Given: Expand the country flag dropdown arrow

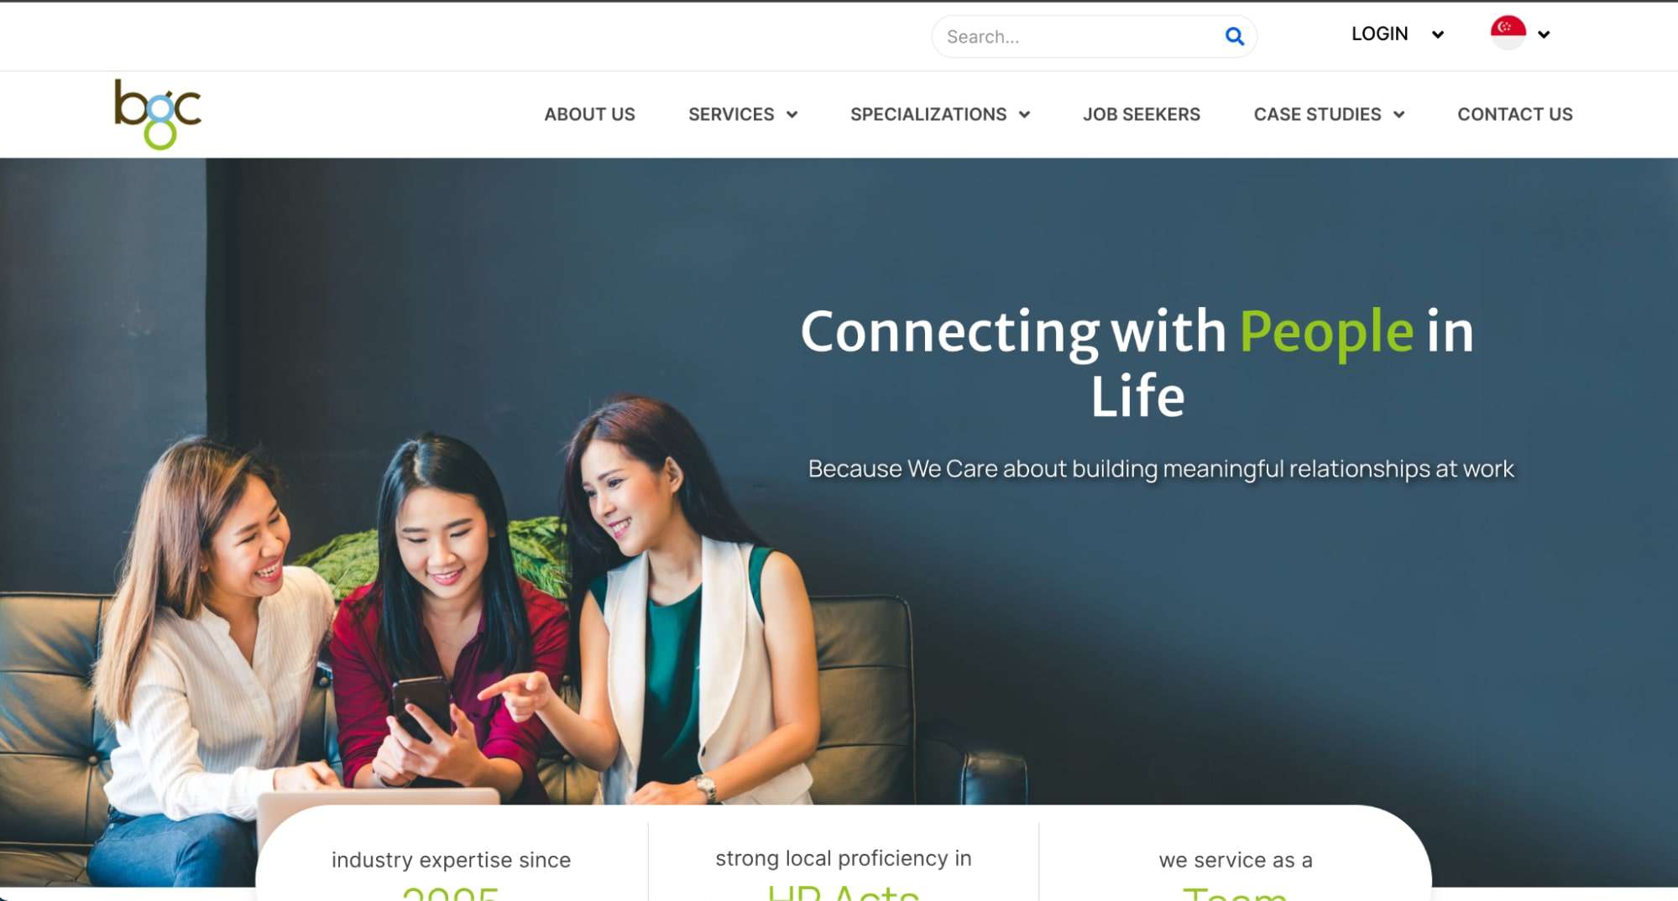Looking at the screenshot, I should click(1543, 34).
